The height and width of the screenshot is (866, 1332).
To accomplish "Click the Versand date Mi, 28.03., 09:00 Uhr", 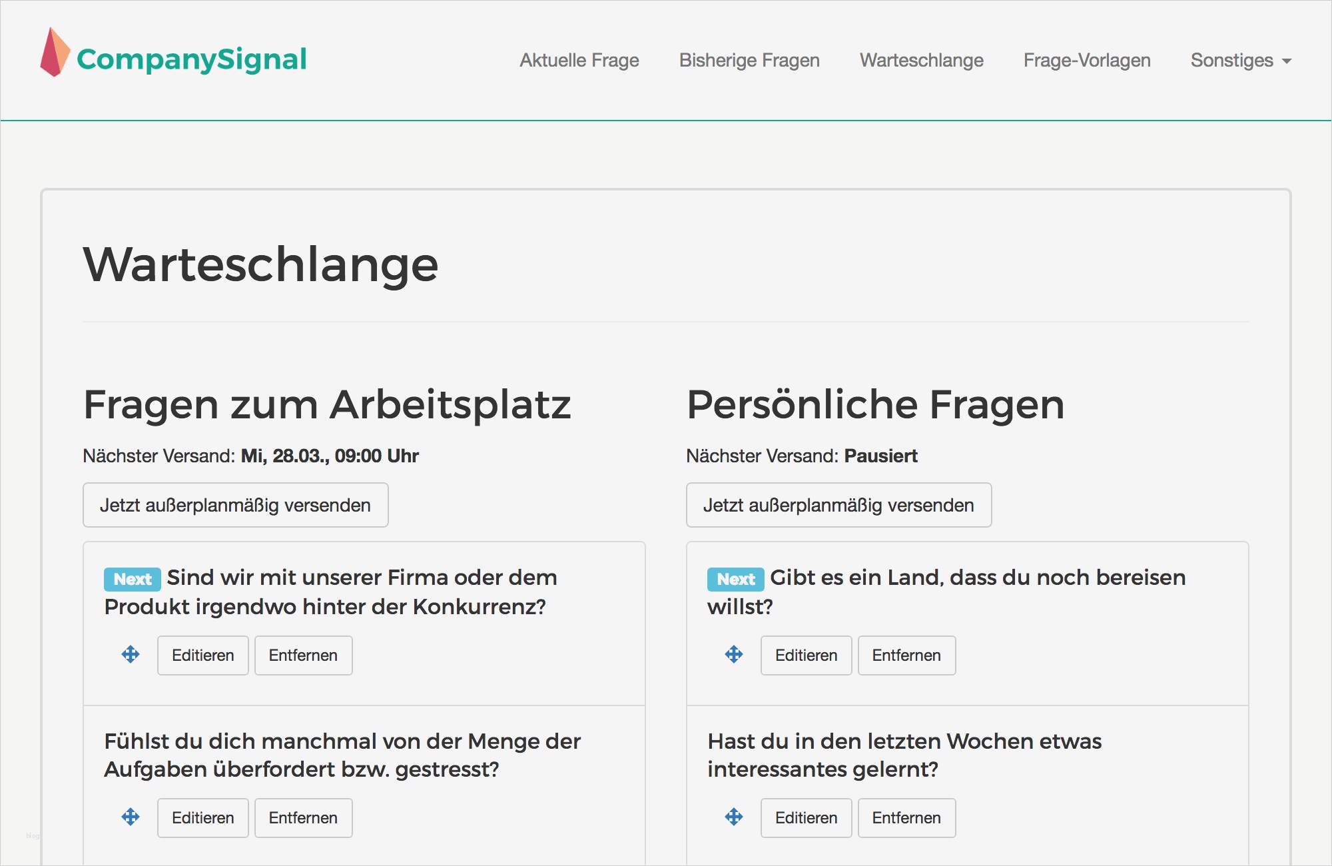I will point(329,456).
